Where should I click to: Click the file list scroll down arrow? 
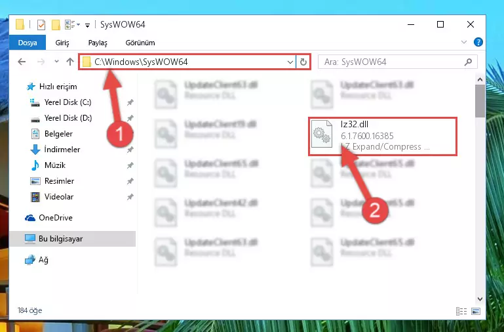coord(480,299)
